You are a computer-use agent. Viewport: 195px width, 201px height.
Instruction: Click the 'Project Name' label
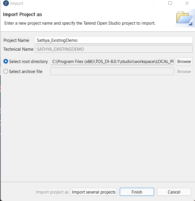16,40
